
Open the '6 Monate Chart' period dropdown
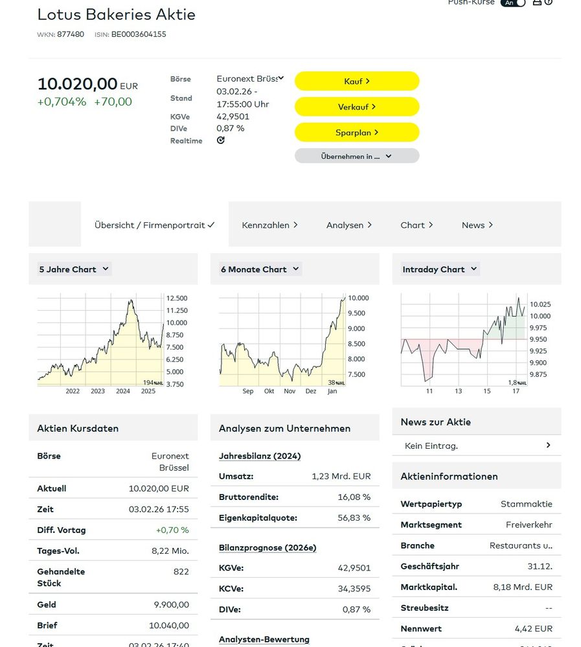point(260,269)
